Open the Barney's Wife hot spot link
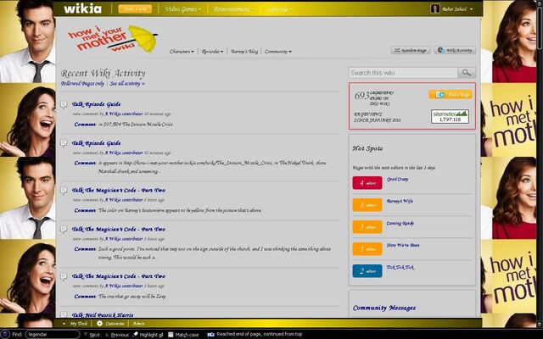 click(x=400, y=201)
